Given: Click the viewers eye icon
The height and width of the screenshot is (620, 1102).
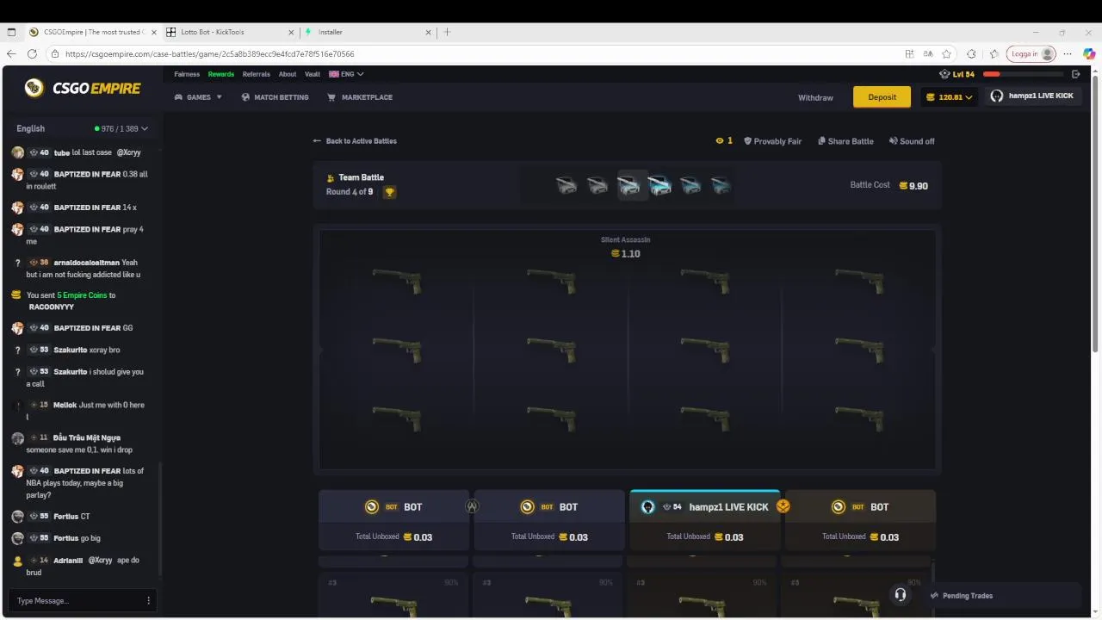Looking at the screenshot, I should 720,141.
